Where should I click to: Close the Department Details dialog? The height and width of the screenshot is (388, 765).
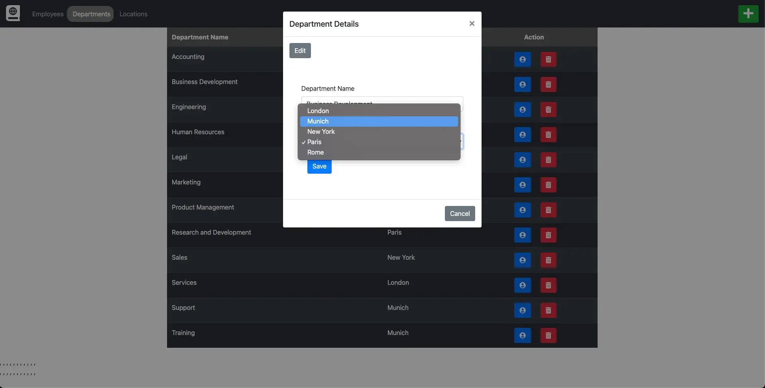[472, 24]
